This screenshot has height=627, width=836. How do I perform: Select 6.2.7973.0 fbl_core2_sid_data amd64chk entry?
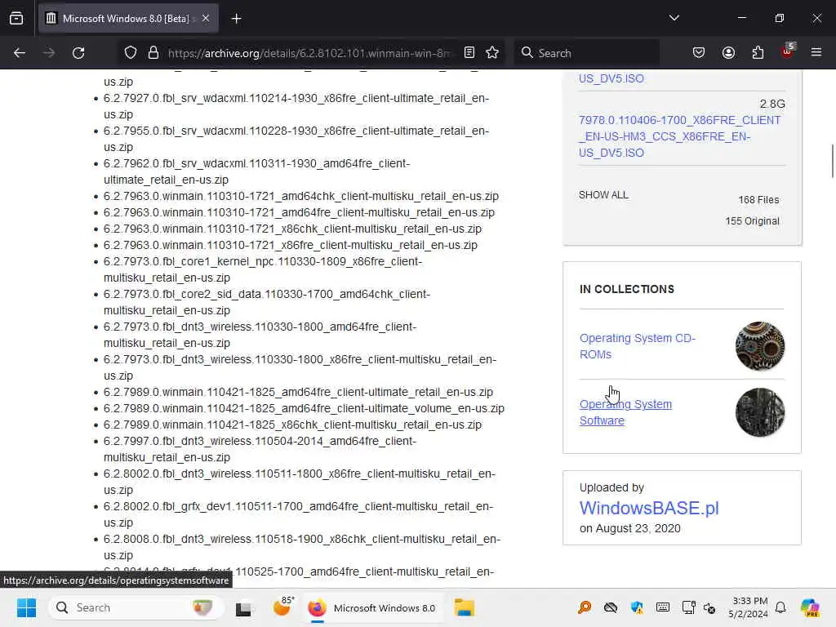267,302
